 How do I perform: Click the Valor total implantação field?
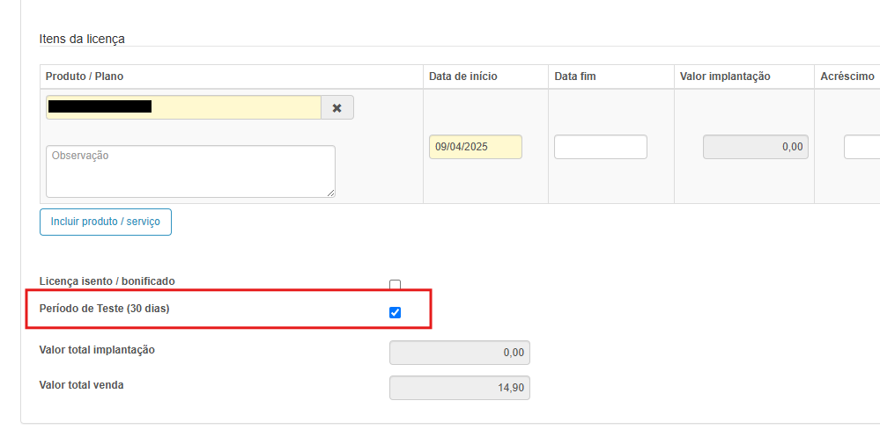pos(459,353)
